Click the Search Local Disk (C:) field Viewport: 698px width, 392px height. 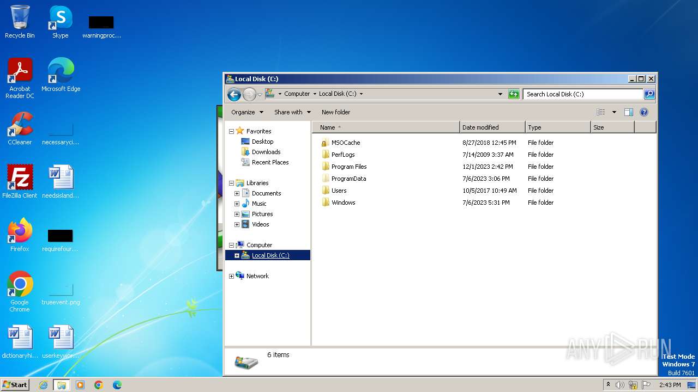coord(582,94)
